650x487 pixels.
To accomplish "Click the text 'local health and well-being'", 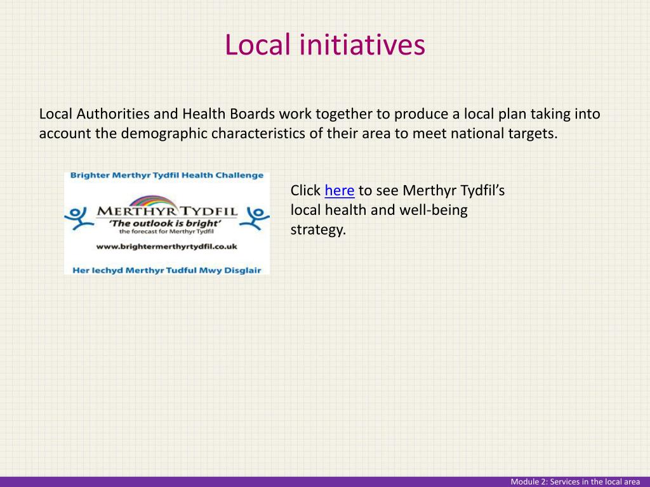I will [379, 210].
